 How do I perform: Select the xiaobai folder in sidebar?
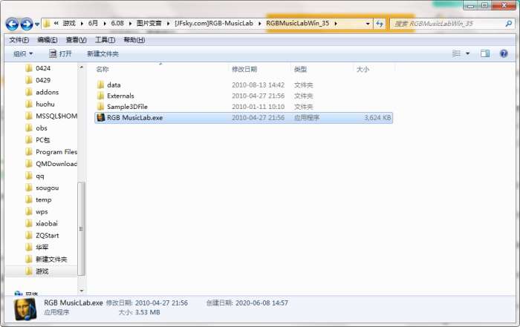coord(46,224)
